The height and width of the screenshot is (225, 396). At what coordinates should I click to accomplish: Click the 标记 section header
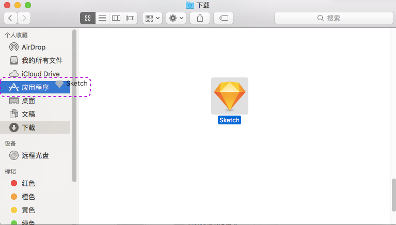10,171
